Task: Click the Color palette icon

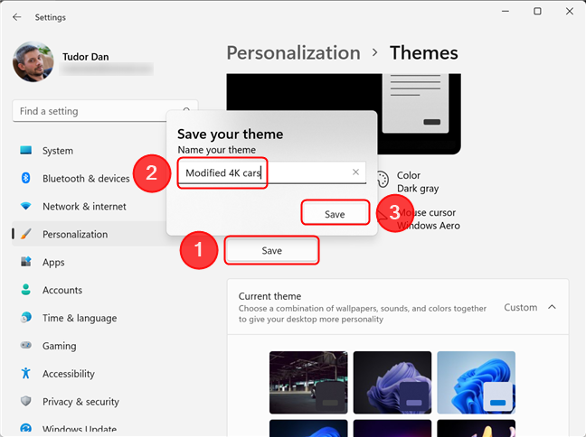Action: pos(383,180)
